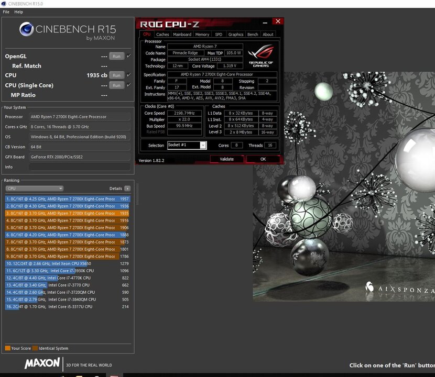Select the Core i7-3720QM ranking row
The height and width of the screenshot is (377, 435).
point(68,293)
